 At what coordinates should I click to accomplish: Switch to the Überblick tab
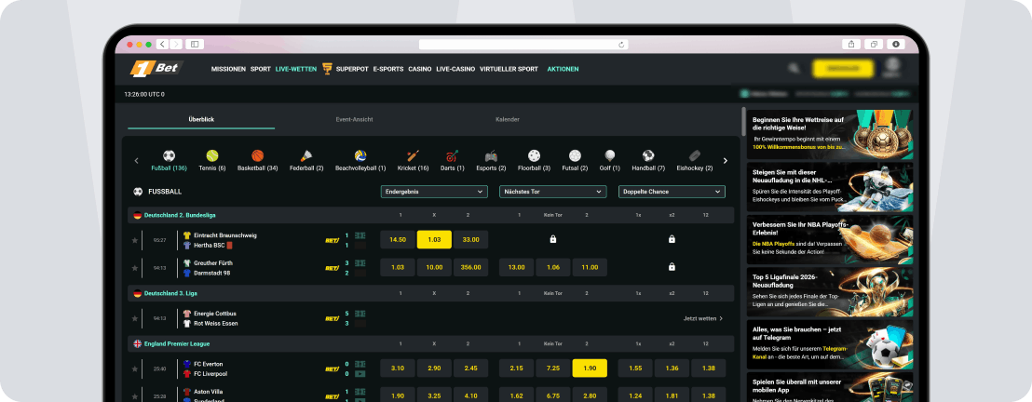coord(201,120)
